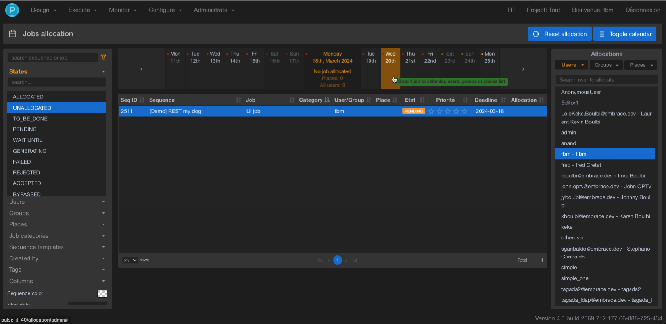Expand the Users filter section
The image size is (666, 324).
point(57,202)
